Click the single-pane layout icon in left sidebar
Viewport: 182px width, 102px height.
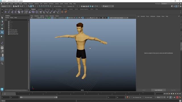2,48
